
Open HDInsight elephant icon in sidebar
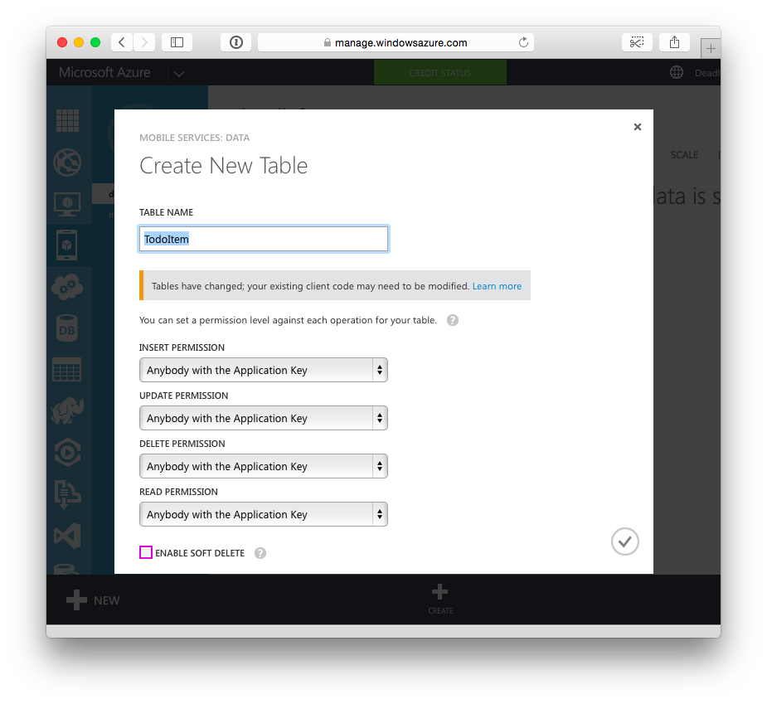(67, 410)
